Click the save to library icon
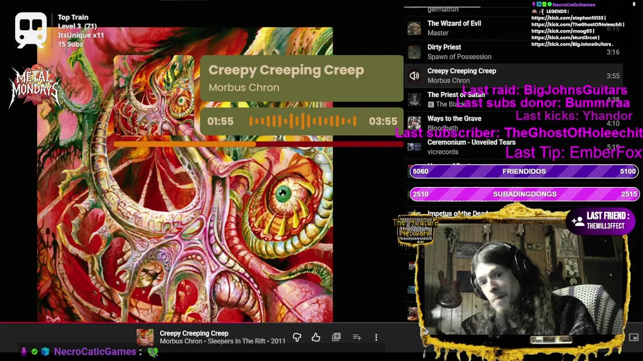The width and height of the screenshot is (643, 361). [336, 337]
